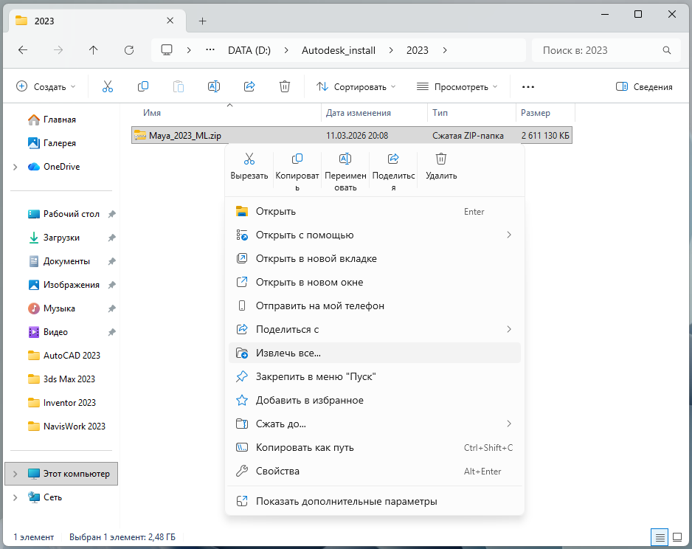Go back with the left arrow

[x=23, y=50]
